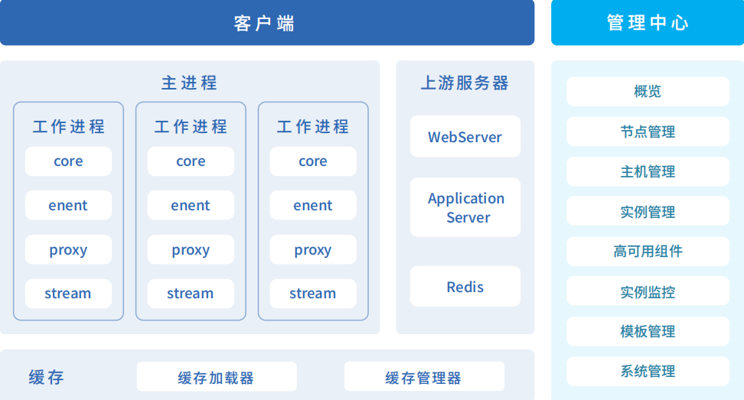Select proxy in the middle 工作进程
This screenshot has height=400, width=744.
[x=191, y=250]
